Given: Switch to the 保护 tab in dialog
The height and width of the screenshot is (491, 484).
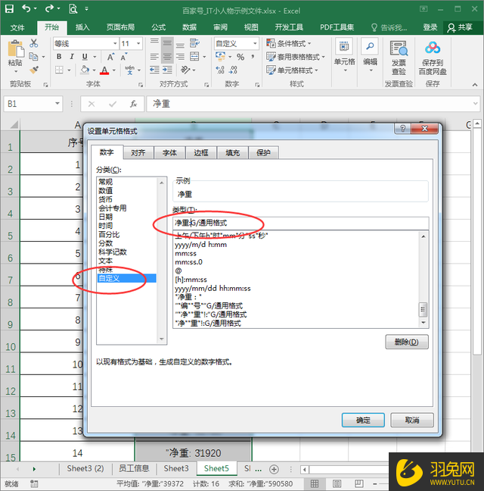Looking at the screenshot, I should coord(263,153).
